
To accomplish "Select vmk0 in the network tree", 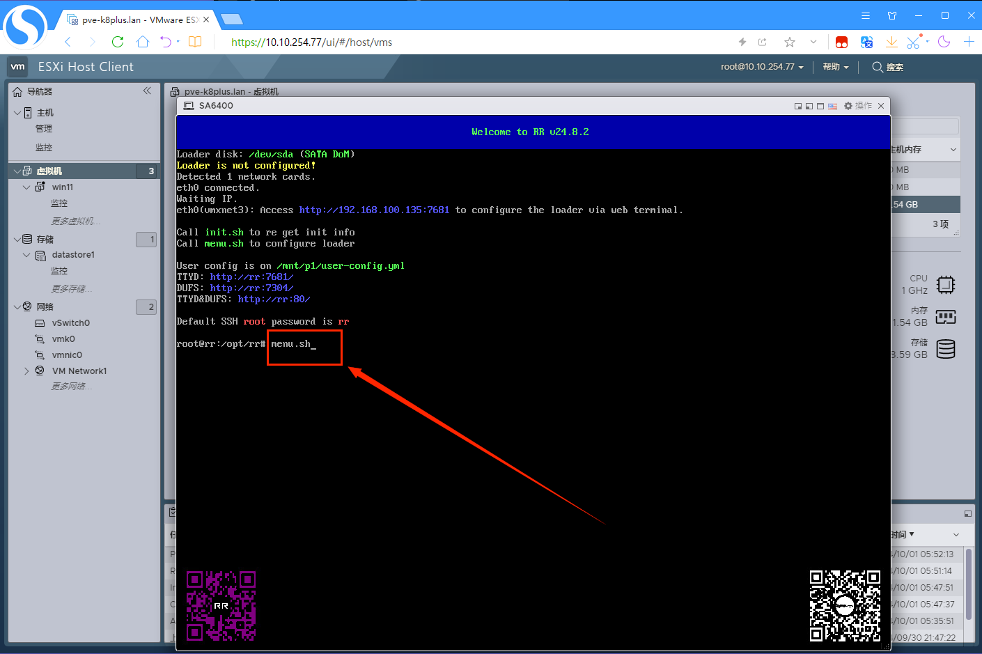I will coord(63,339).
